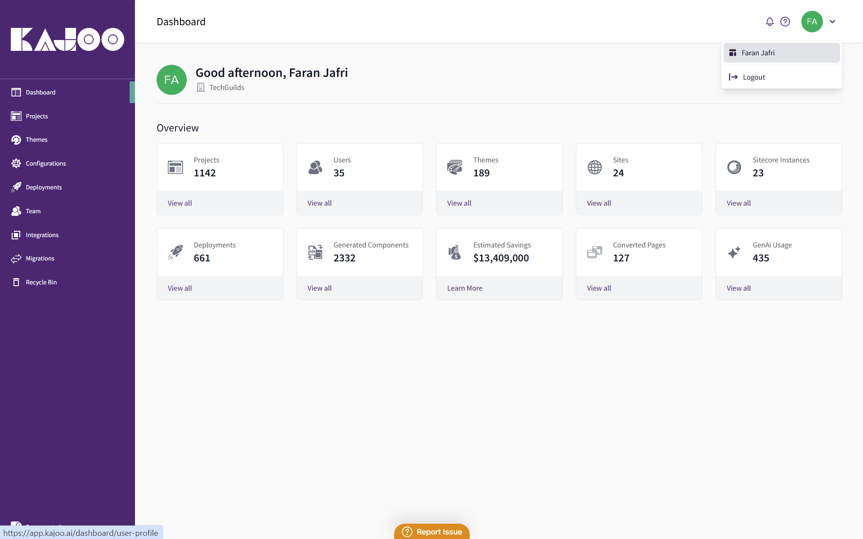
Task: Click the Dashboard page title
Action: click(181, 22)
